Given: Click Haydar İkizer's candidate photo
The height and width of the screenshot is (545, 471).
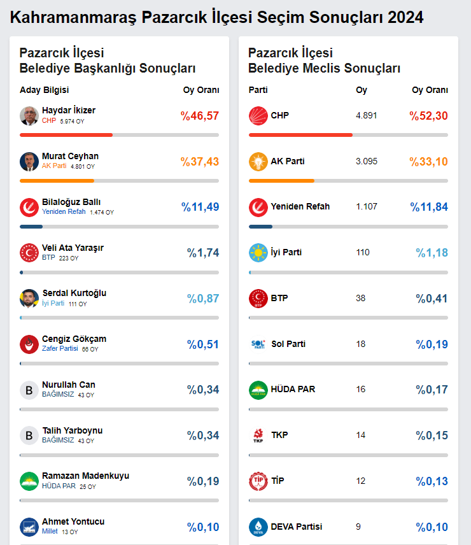Looking at the screenshot, I should point(29,116).
